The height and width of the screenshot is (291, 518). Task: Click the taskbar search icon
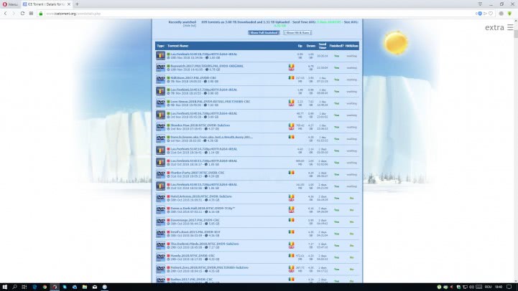[x=17, y=285]
